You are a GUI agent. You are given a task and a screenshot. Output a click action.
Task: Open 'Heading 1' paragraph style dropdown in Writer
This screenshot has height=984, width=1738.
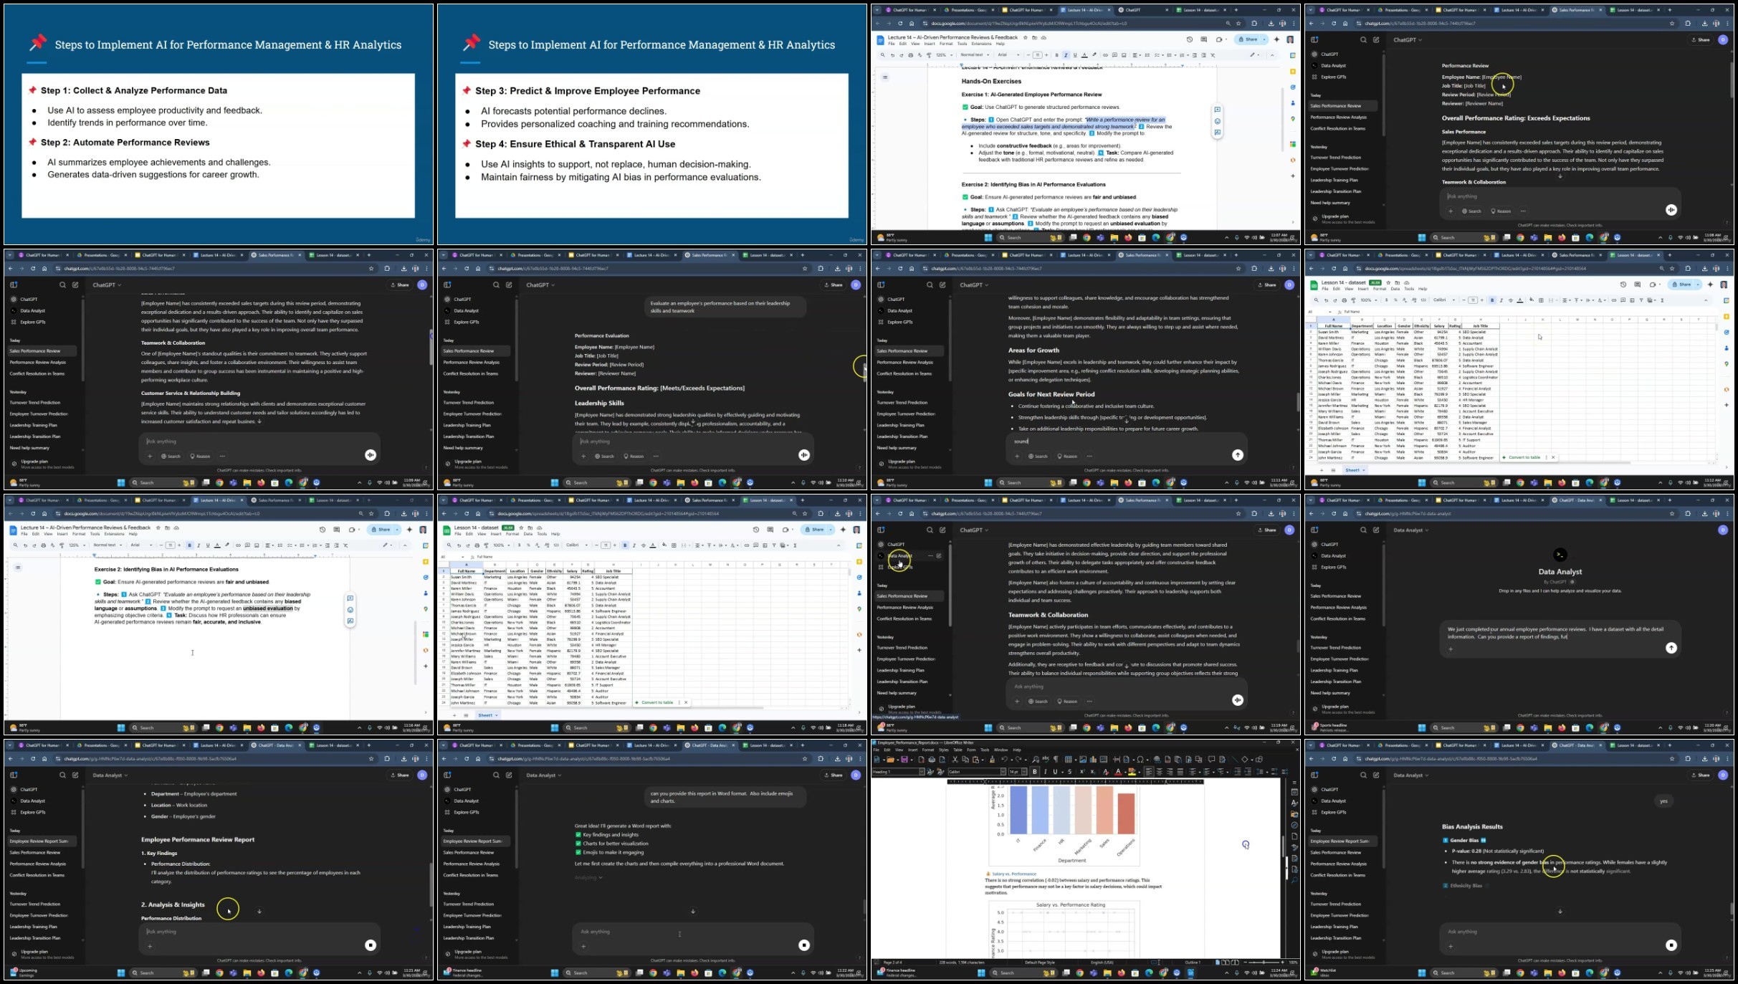click(922, 772)
